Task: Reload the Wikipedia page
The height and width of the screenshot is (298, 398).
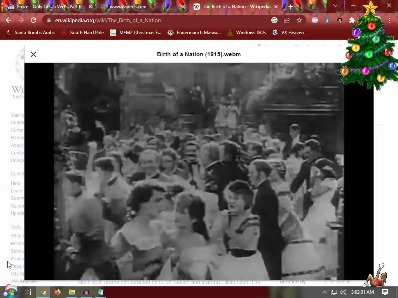Action: [x=33, y=20]
